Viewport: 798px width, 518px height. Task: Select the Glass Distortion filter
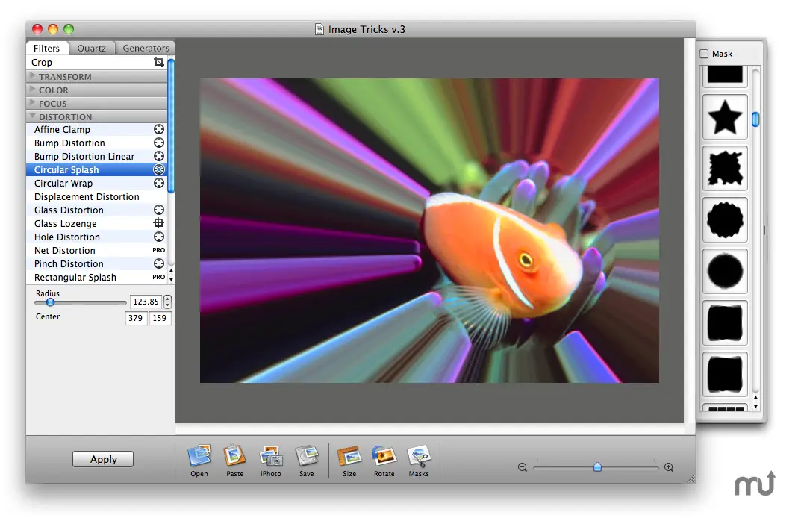click(x=69, y=210)
